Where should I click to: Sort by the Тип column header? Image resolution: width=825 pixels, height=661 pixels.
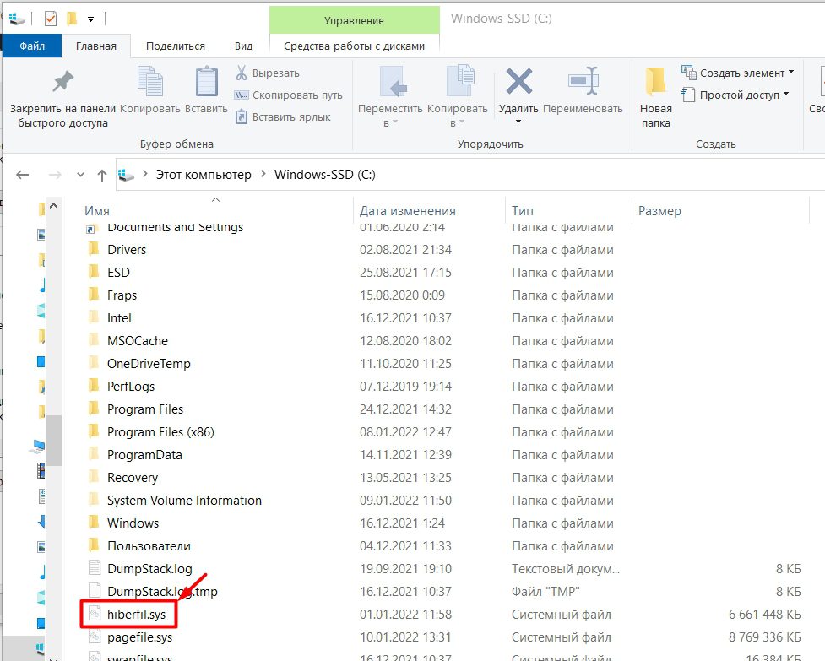[523, 211]
